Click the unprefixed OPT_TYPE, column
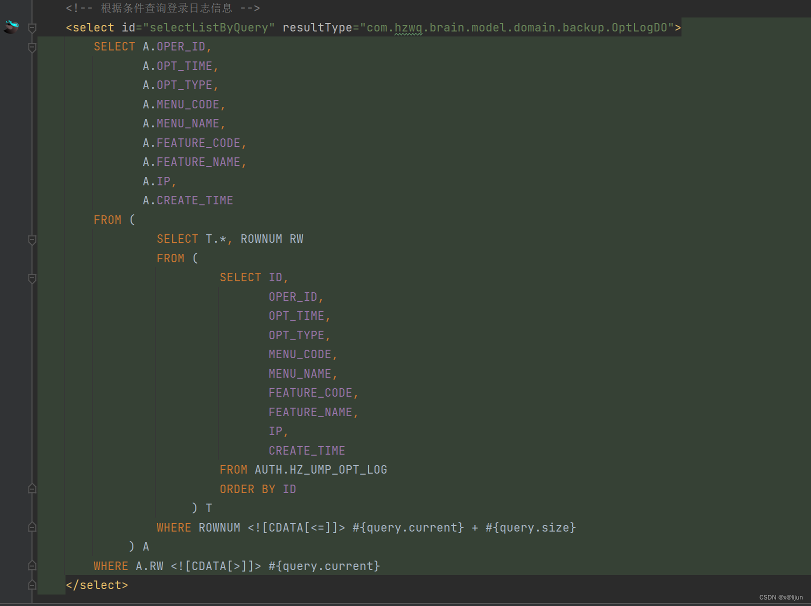 point(299,335)
